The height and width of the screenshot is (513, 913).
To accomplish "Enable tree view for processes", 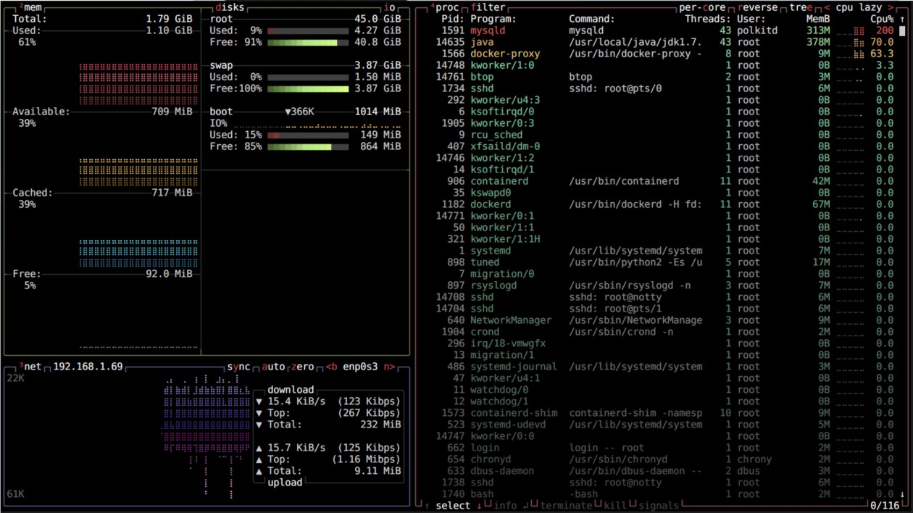I will [801, 7].
